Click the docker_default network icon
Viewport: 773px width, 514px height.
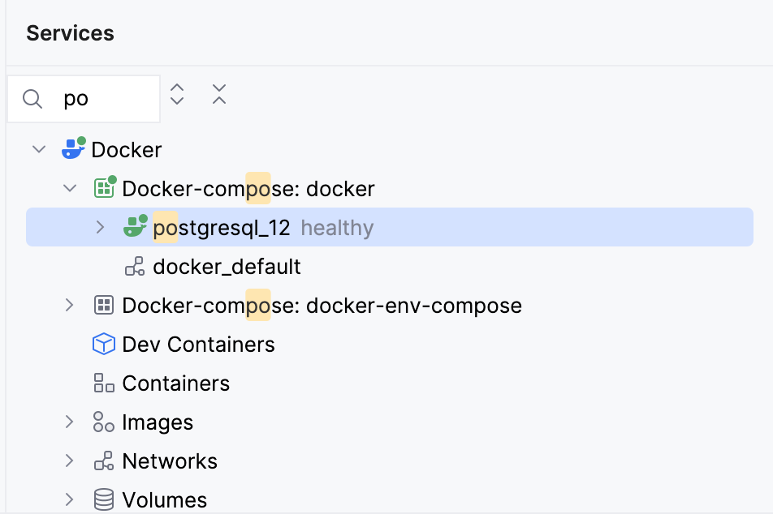point(134,266)
